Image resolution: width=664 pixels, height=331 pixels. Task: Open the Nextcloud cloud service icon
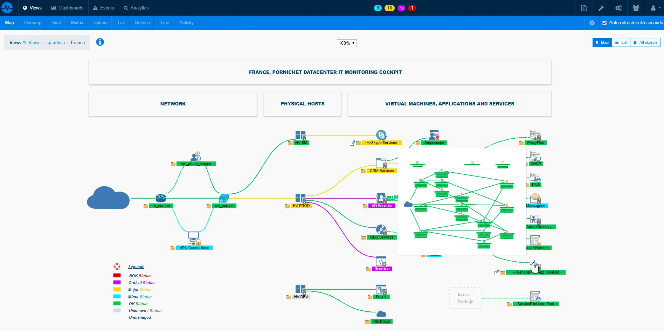(381, 313)
